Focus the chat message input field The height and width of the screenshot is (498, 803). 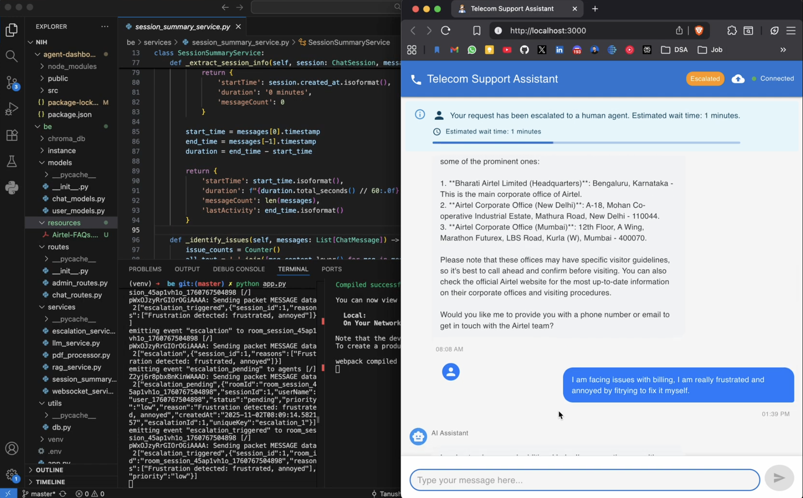coord(584,480)
